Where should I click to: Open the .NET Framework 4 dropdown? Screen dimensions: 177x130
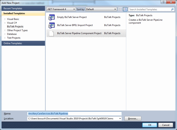coord(61,9)
